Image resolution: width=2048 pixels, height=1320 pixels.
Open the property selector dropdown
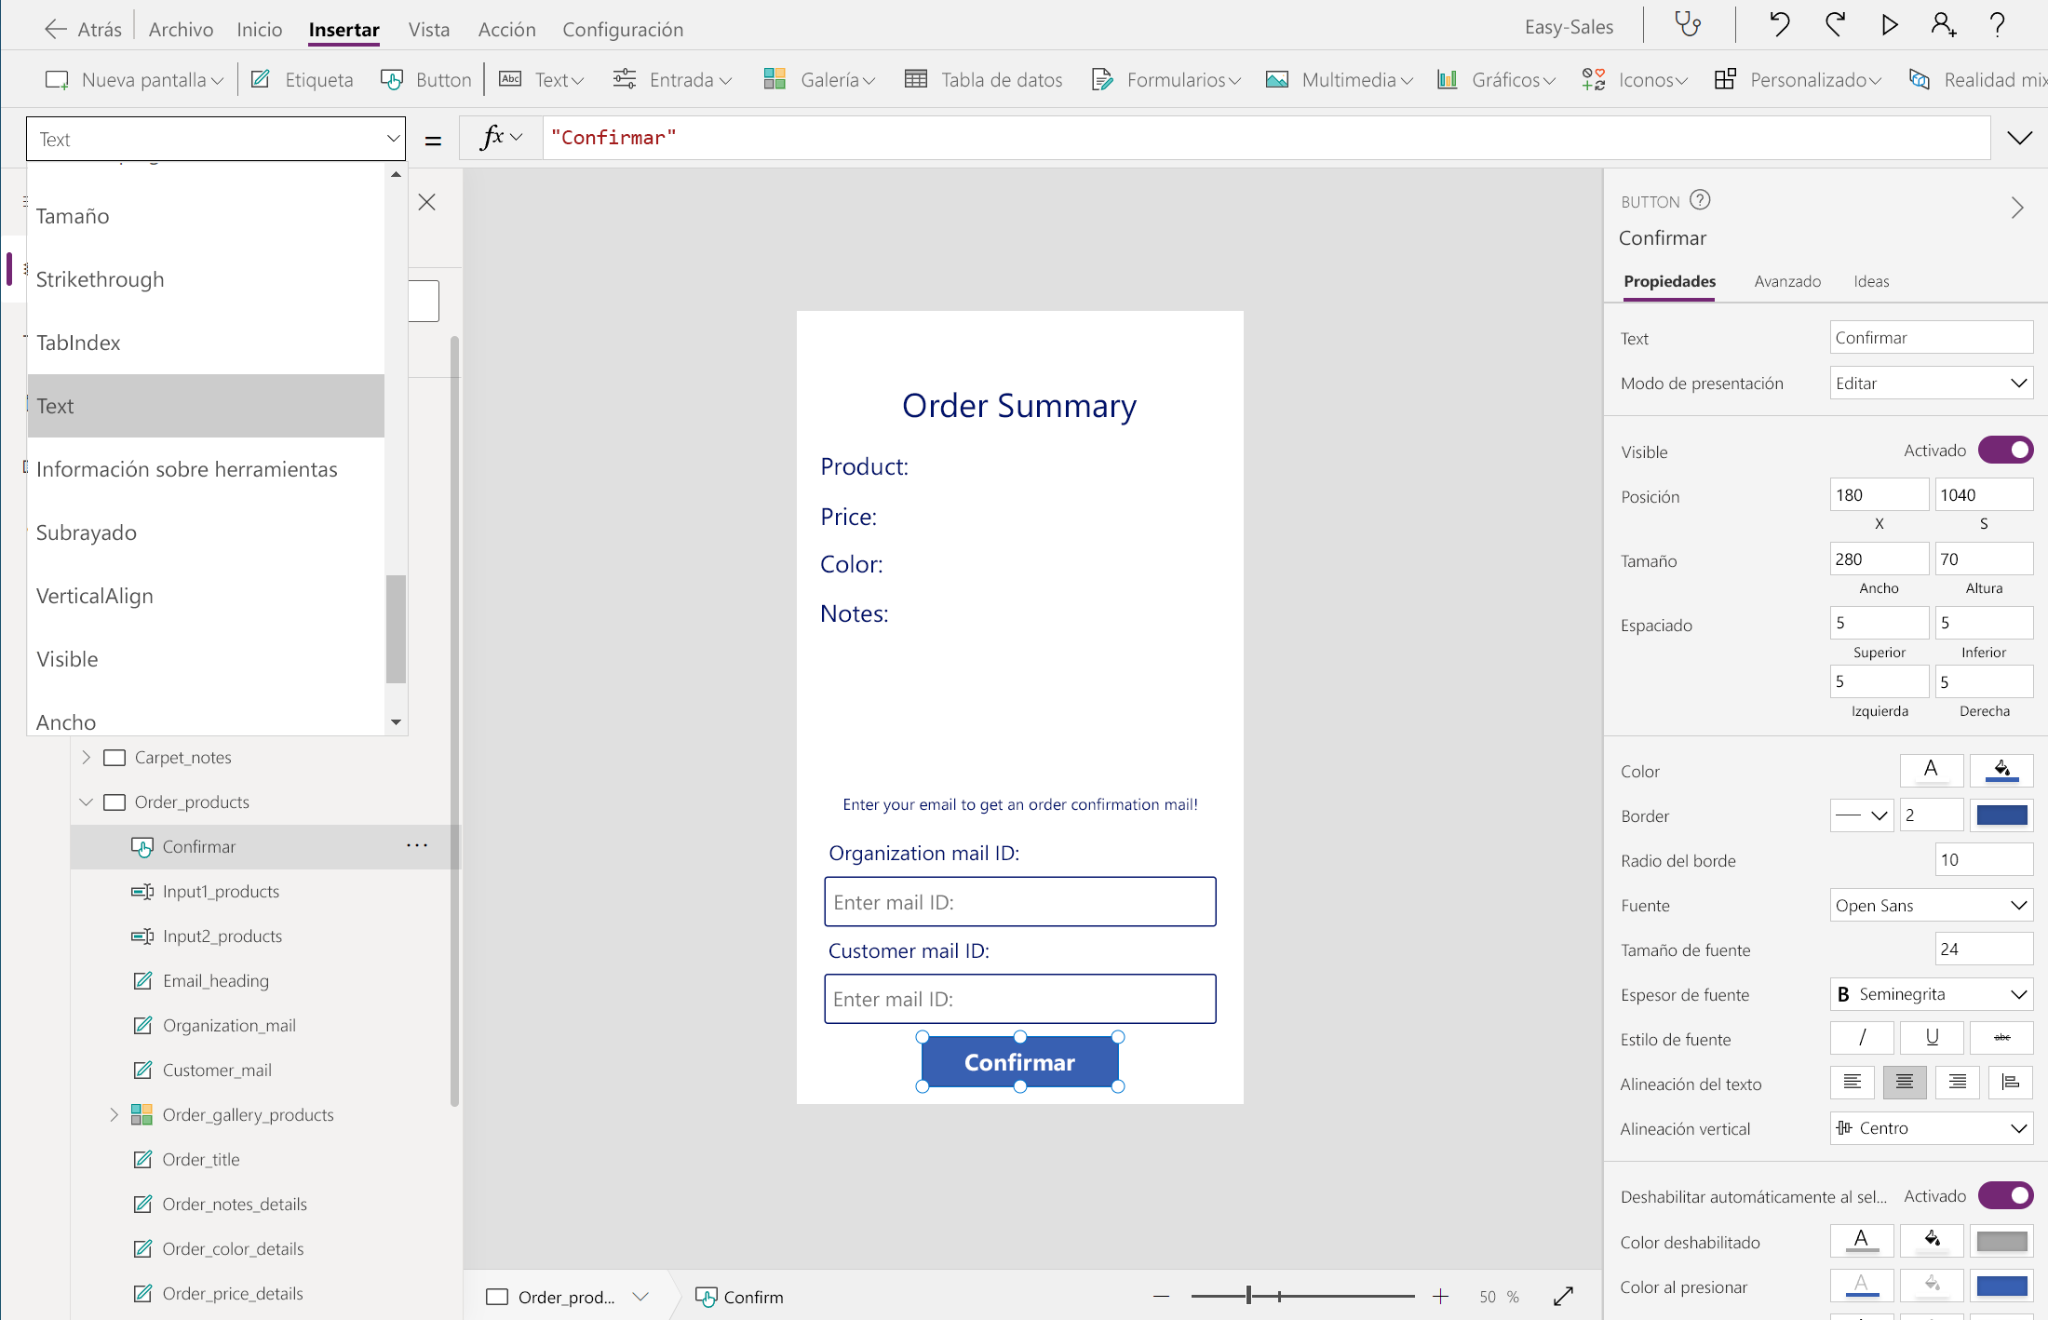(x=216, y=139)
